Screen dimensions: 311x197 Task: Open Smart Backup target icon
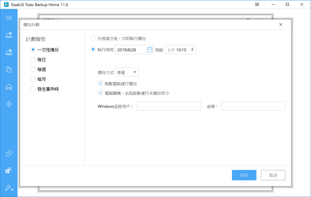click(x=9, y=104)
